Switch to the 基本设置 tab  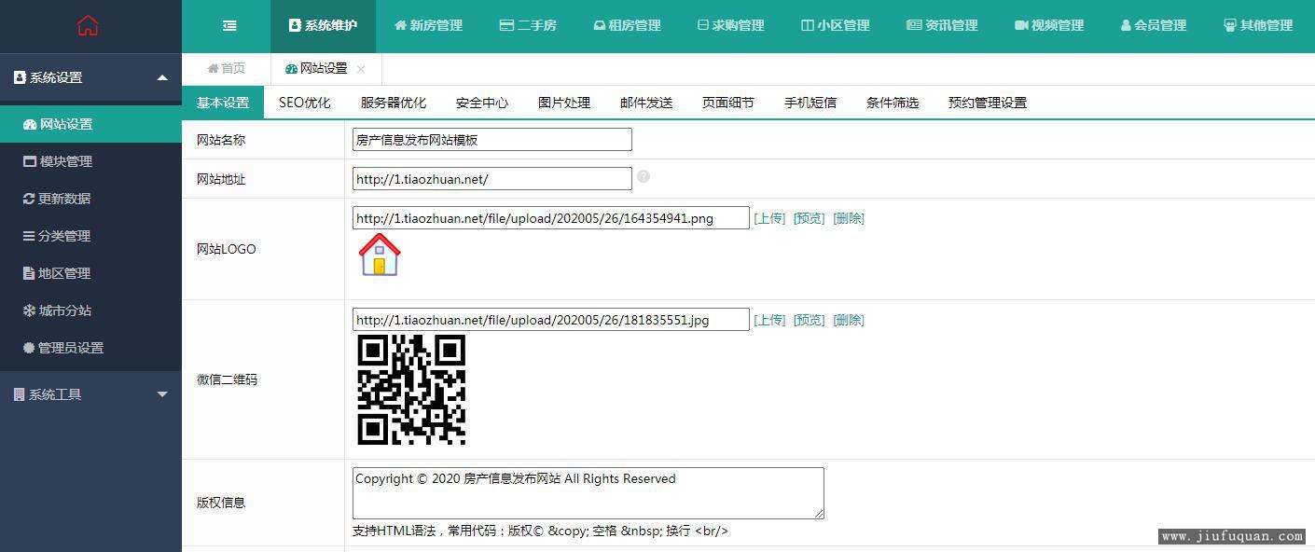[223, 103]
